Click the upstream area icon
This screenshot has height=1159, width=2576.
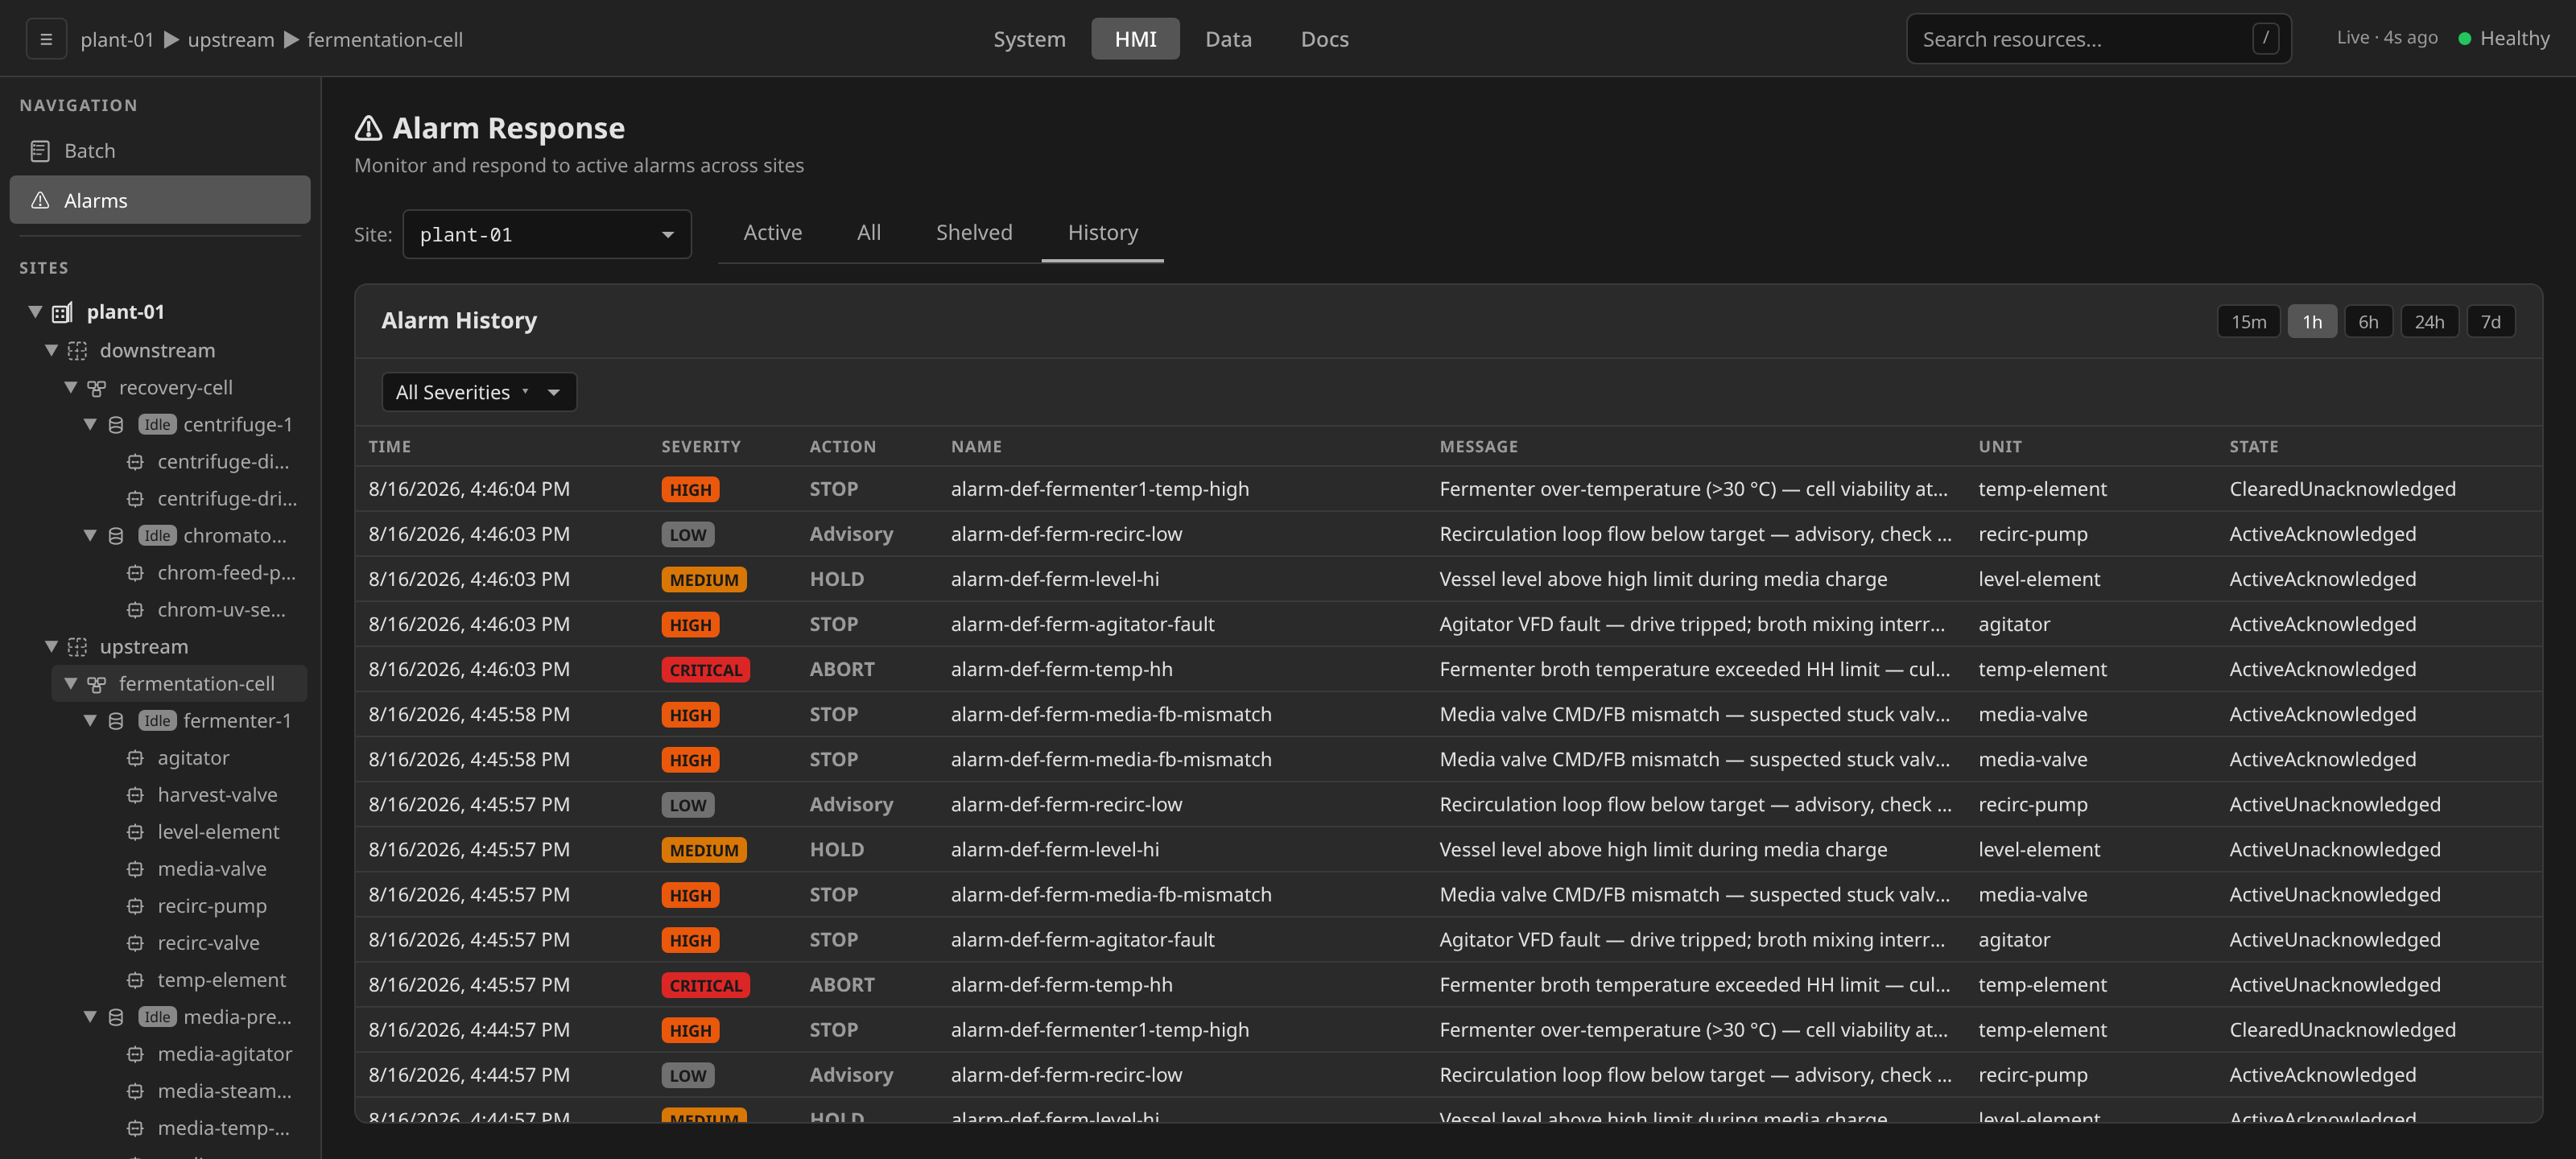click(x=77, y=646)
